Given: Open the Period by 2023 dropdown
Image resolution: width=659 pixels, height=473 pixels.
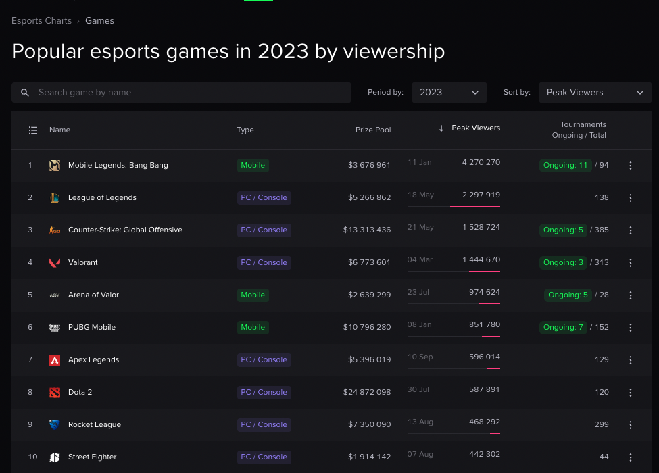Looking at the screenshot, I should click(x=449, y=93).
